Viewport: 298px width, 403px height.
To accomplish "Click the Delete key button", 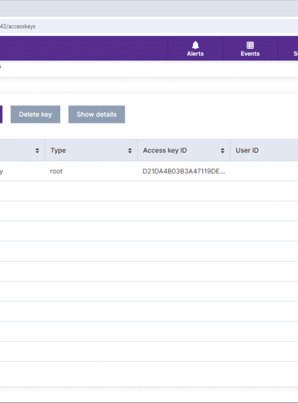I will tap(35, 114).
